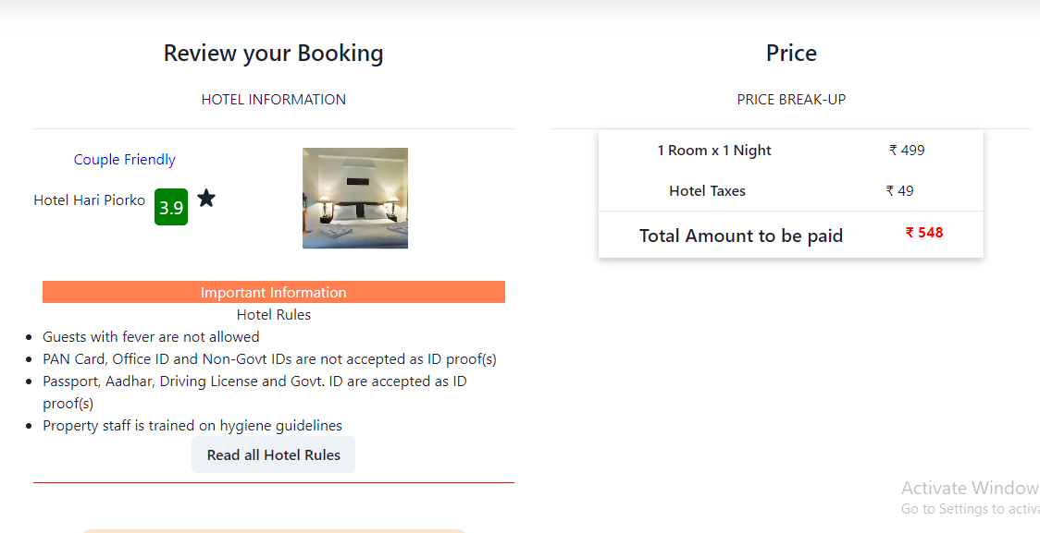Click the Activate Windows notification text
The width and height of the screenshot is (1040, 533).
coord(970,488)
